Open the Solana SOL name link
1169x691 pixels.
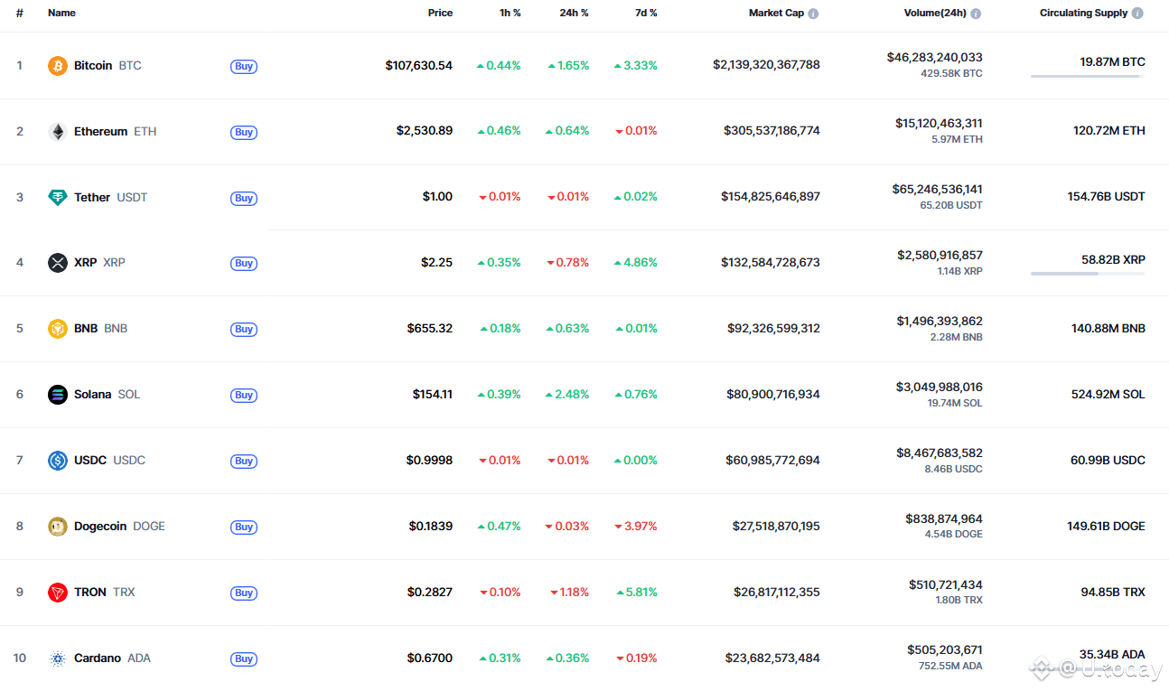click(x=107, y=395)
